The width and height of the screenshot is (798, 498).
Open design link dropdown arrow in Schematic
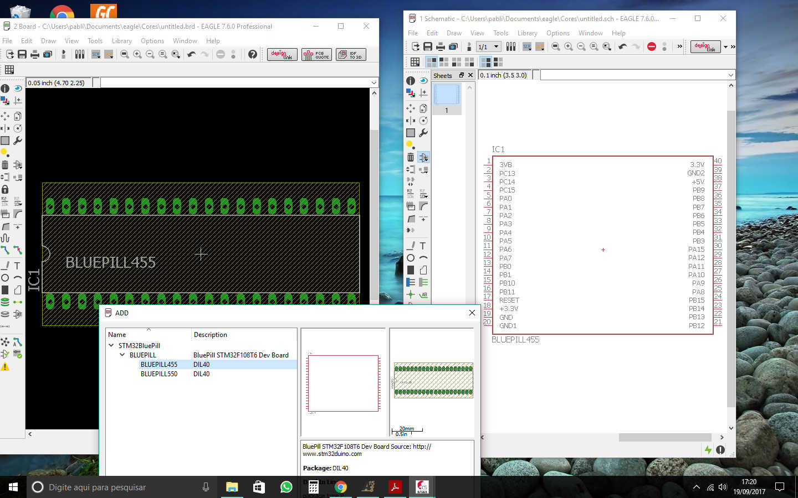725,46
